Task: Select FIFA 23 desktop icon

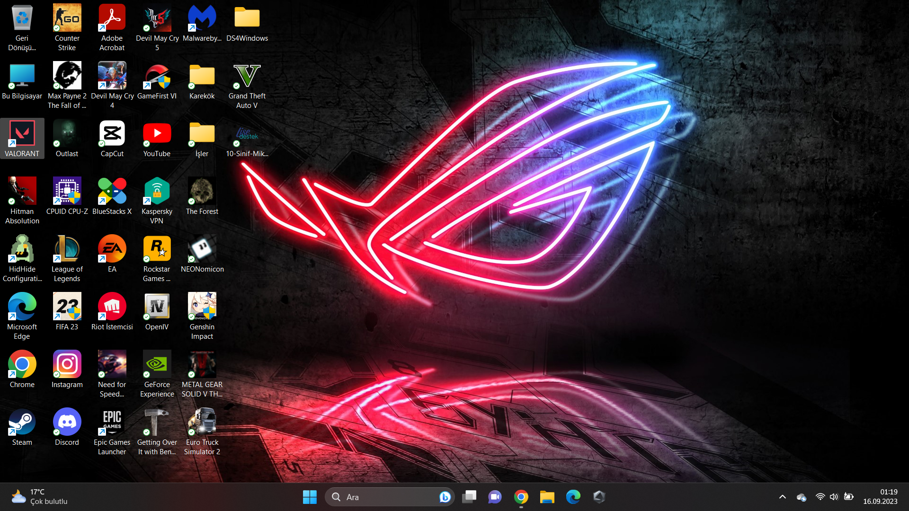Action: point(67,311)
